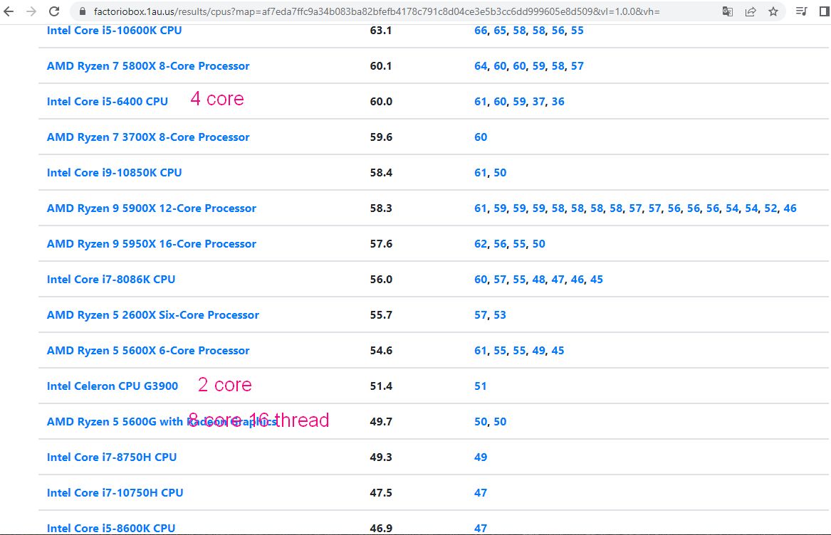The image size is (831, 535).
Task: Select the 59.6 average score value
Action: click(x=381, y=137)
